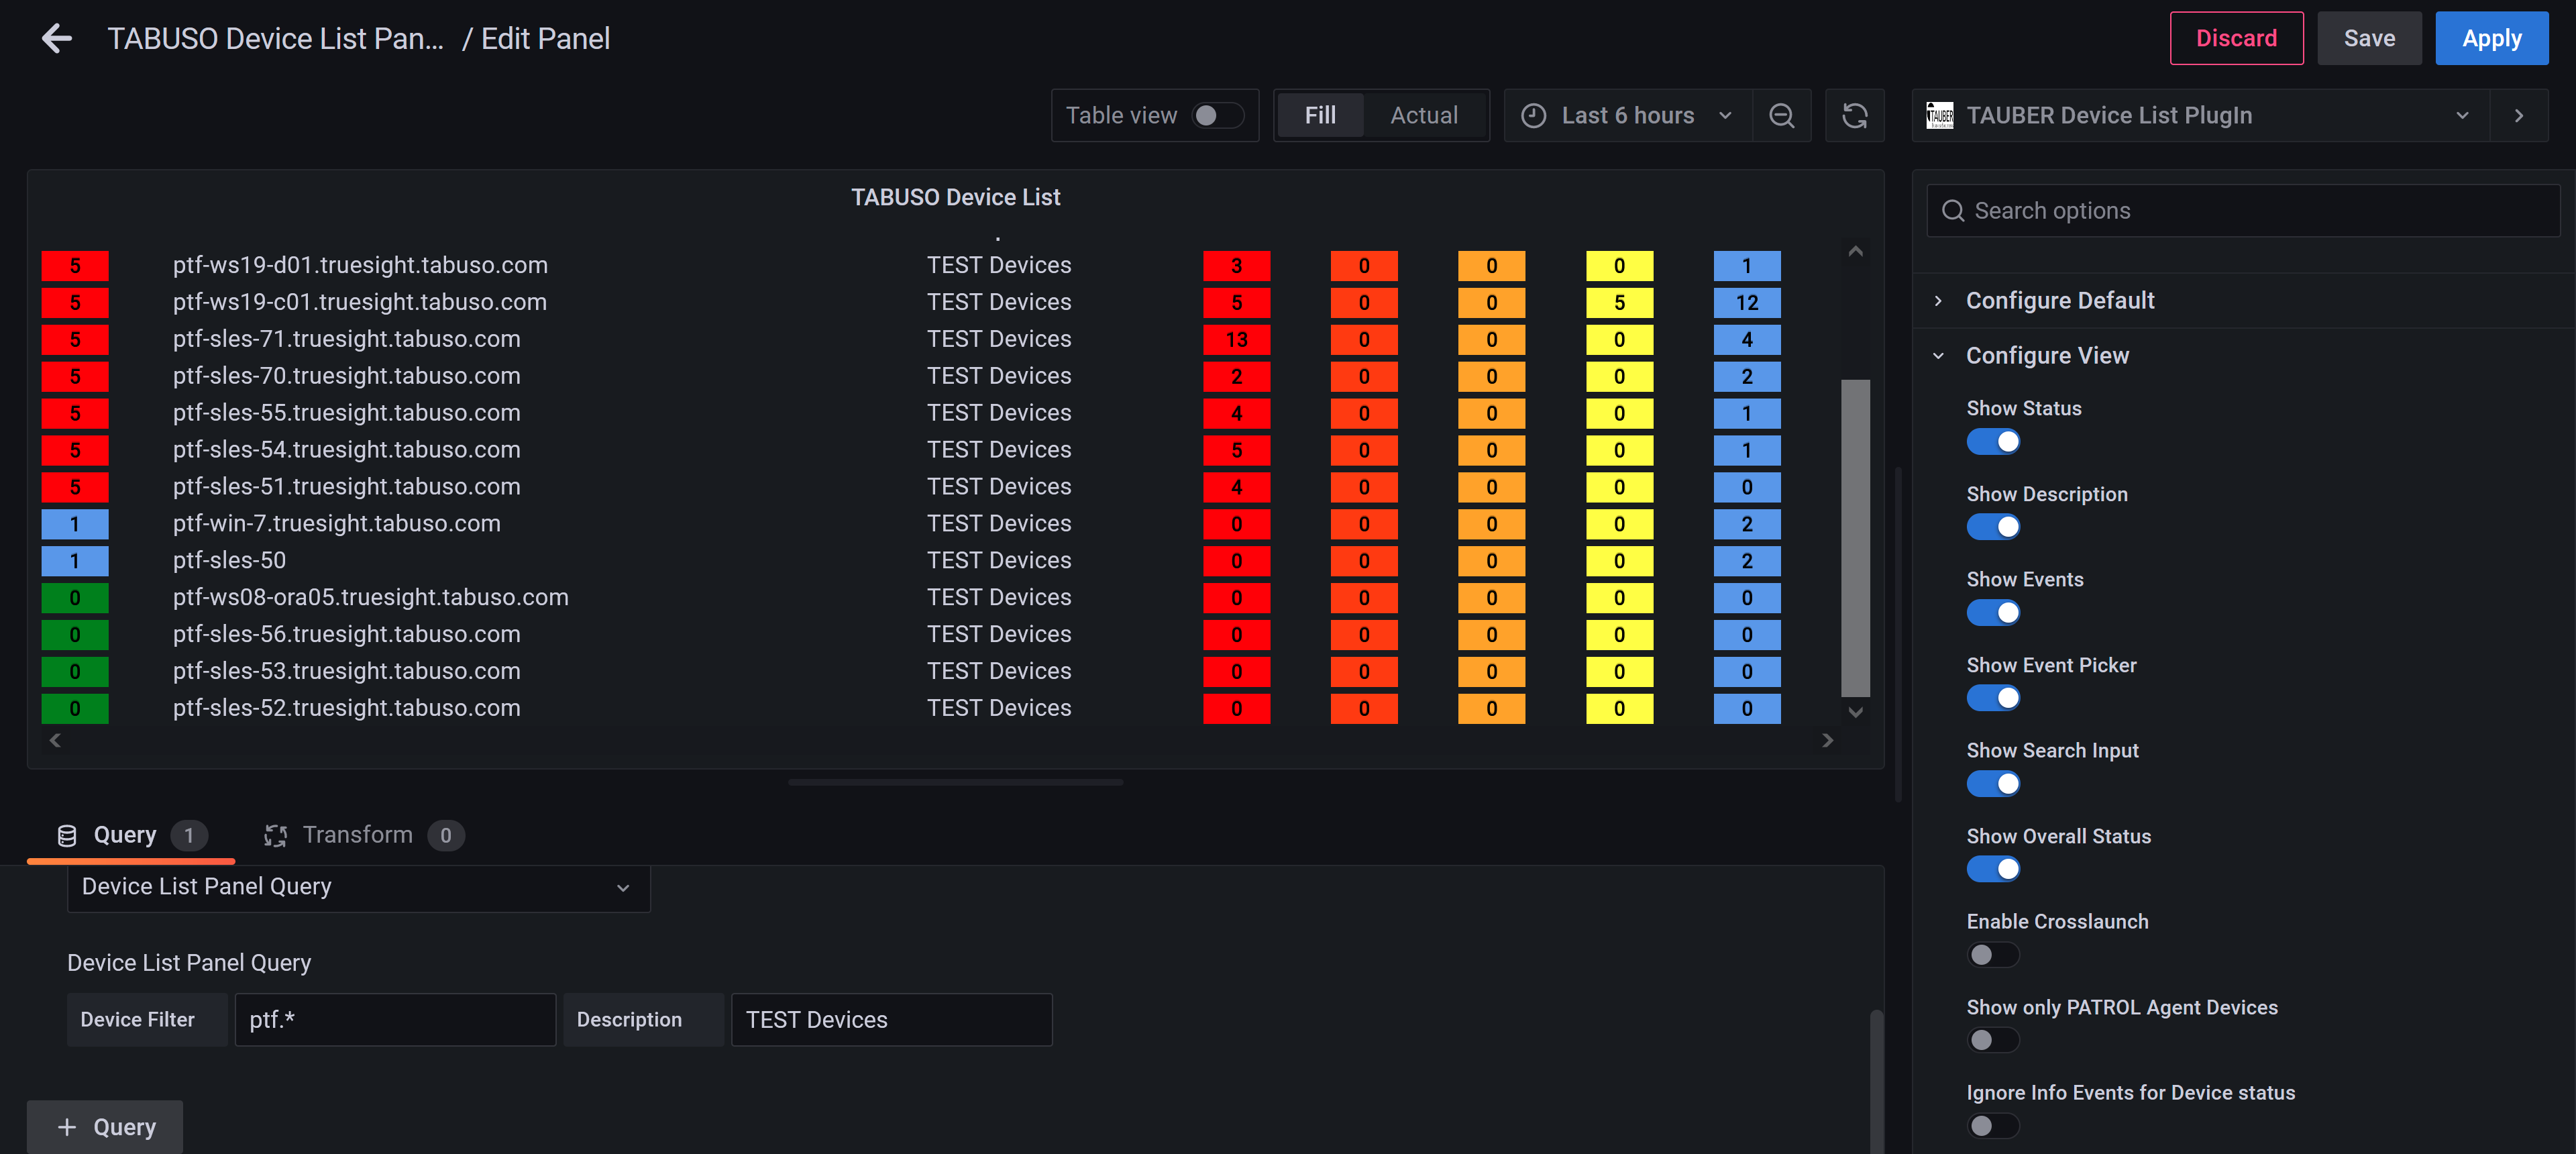Toggle the Table view switch
Screen dimensions: 2576x1154
pyautogui.click(x=1217, y=116)
